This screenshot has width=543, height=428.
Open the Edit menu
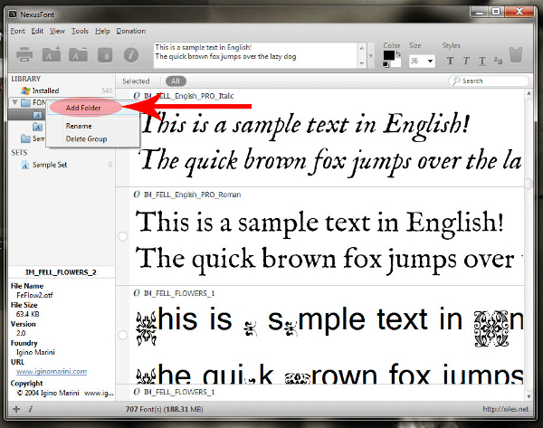coord(37,31)
